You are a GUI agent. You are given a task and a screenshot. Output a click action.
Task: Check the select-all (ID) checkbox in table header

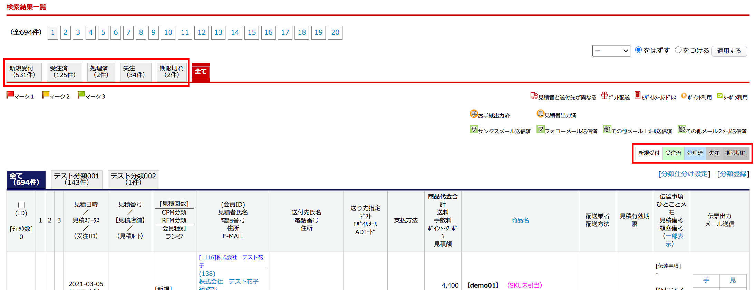21,205
